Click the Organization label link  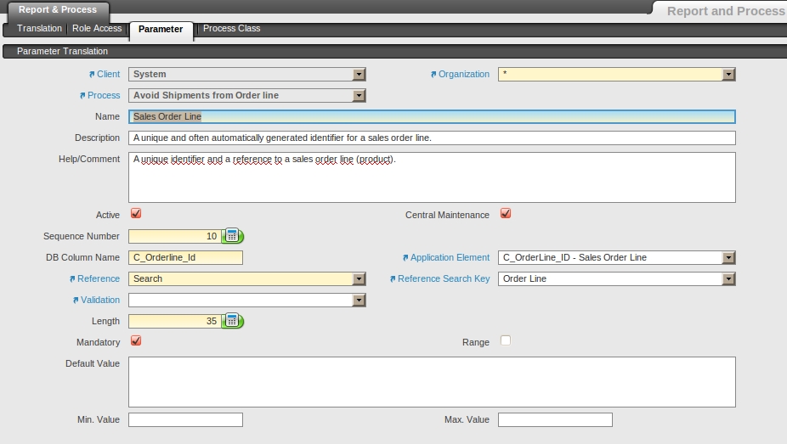point(464,74)
